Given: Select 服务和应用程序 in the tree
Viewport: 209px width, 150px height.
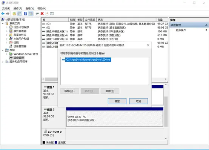Looking at the screenshot, I should click(x=18, y=62).
